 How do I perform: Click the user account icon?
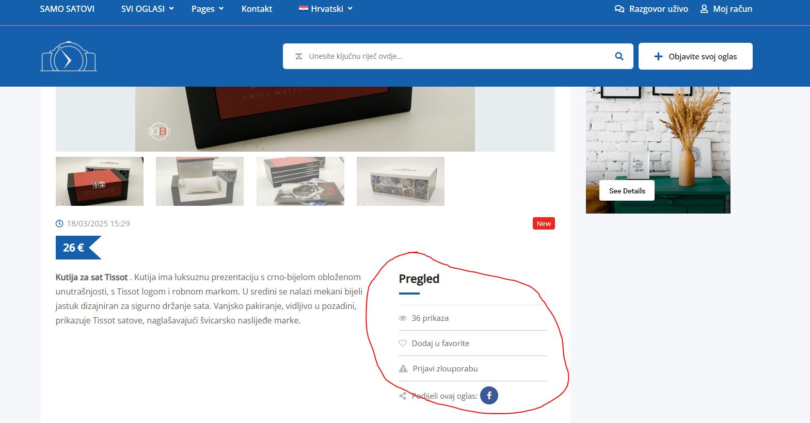pyautogui.click(x=704, y=9)
